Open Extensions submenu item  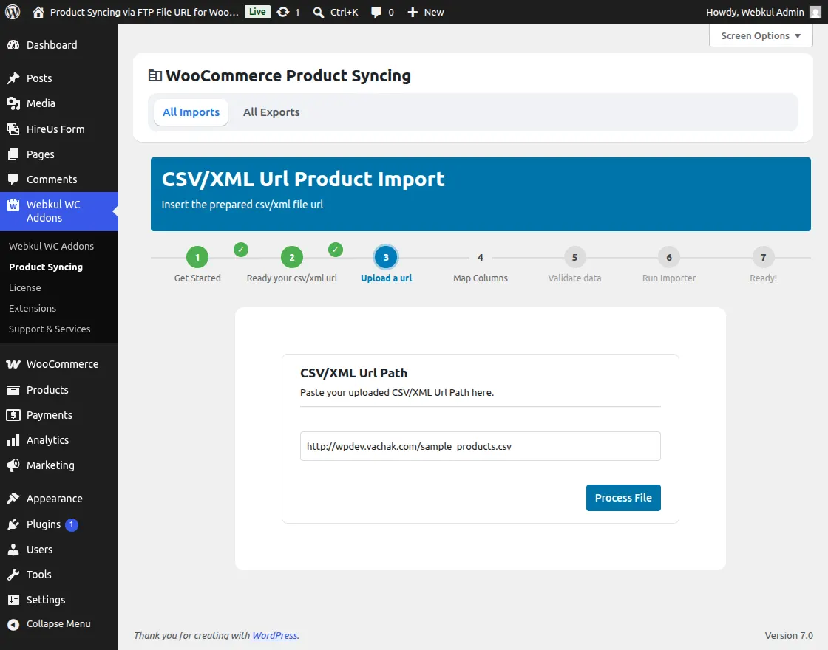33,308
